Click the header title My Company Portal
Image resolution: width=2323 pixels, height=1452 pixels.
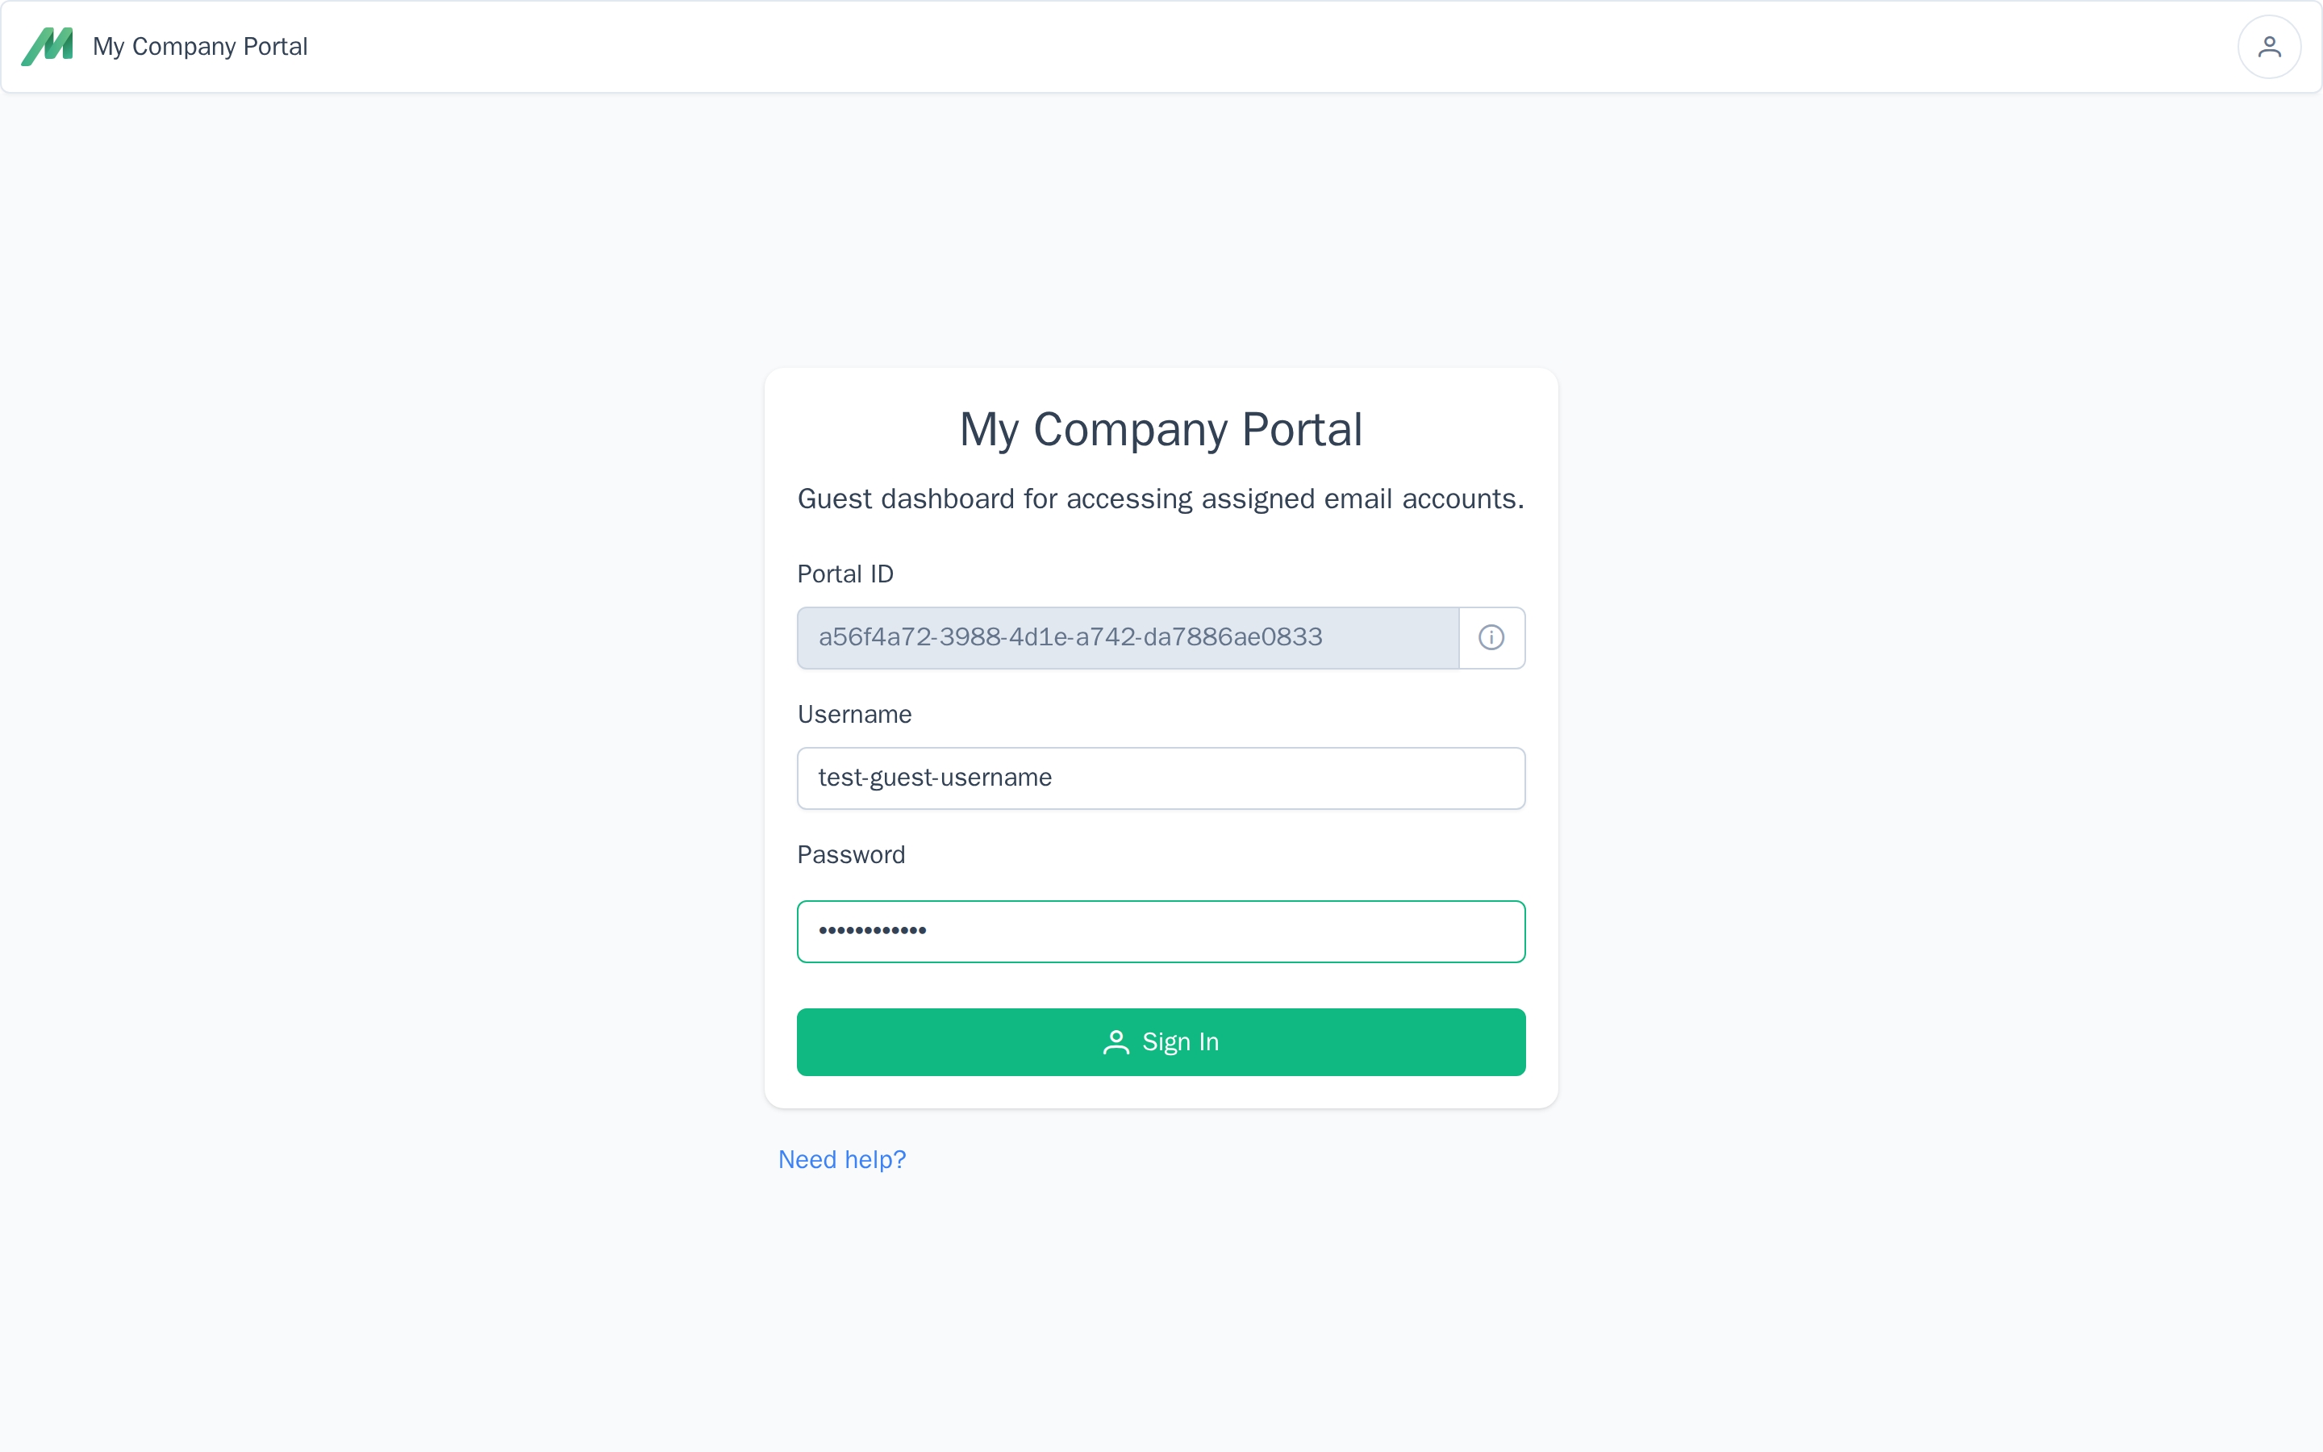click(x=200, y=46)
